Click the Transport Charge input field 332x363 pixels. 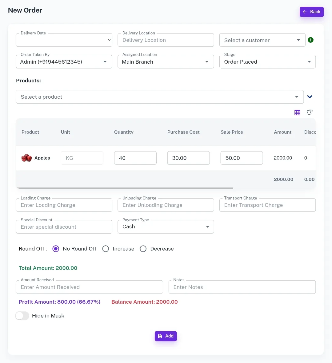click(x=267, y=205)
